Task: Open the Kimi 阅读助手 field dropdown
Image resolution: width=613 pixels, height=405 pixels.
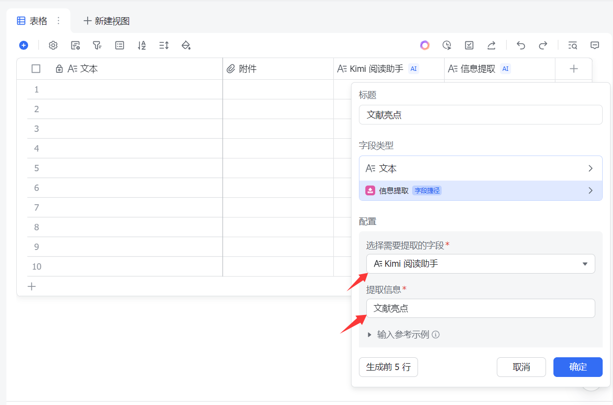Action: click(x=480, y=264)
